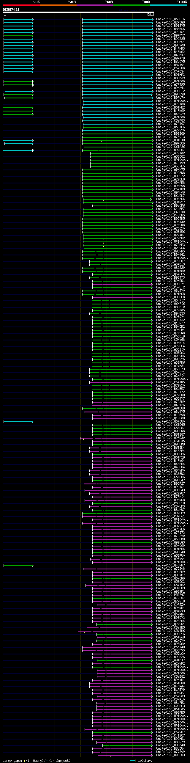Click the UniRef100_A7Q209 label
Image resolution: width=190 pixels, height=763 pixels.
[170, 752]
